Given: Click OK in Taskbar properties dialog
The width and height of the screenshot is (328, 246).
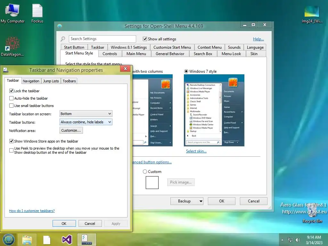Looking at the screenshot, I should tap(64, 223).
